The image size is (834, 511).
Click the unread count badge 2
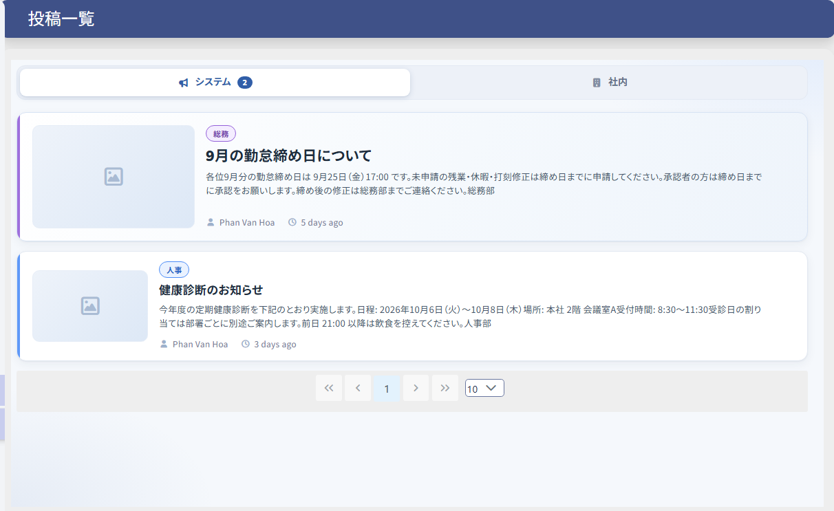coord(245,83)
